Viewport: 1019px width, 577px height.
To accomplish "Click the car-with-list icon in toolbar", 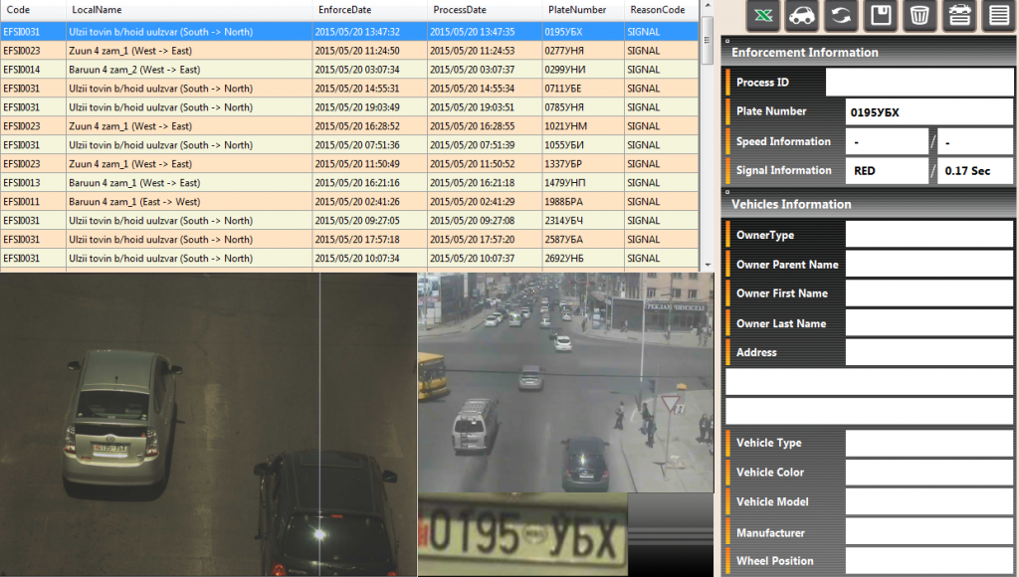I will [x=959, y=15].
